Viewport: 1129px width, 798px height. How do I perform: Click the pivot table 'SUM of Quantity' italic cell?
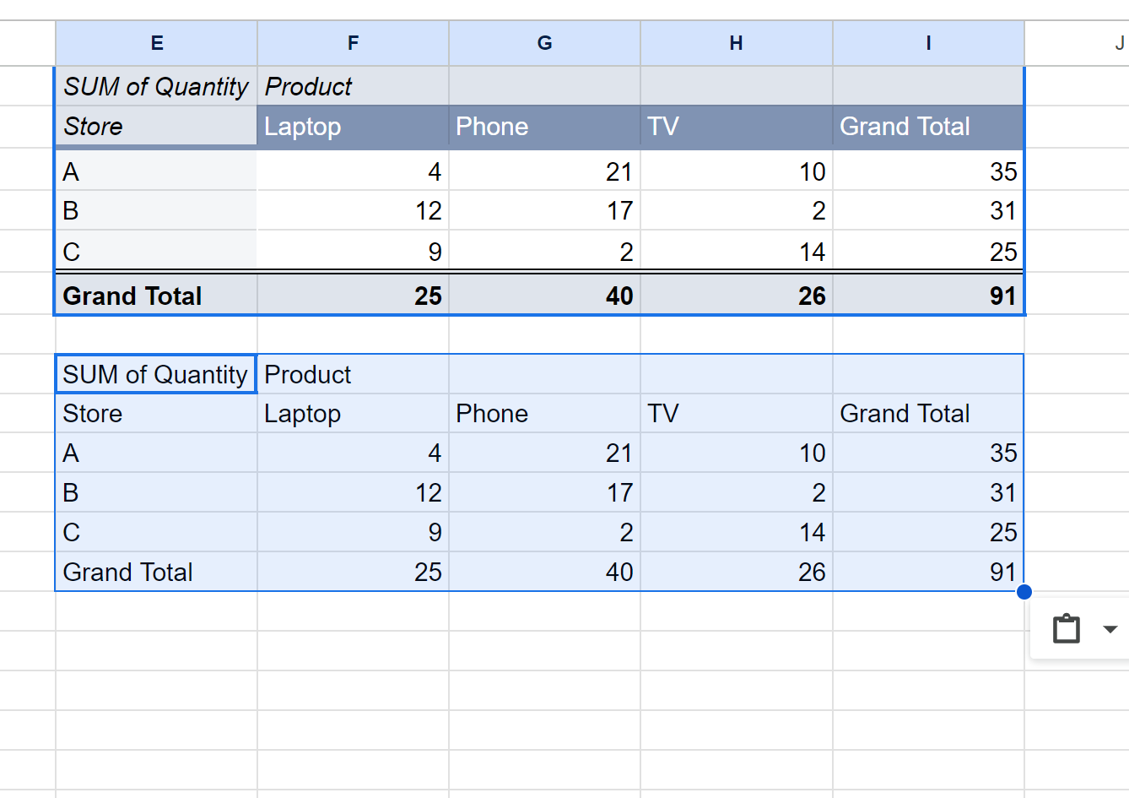(x=156, y=86)
